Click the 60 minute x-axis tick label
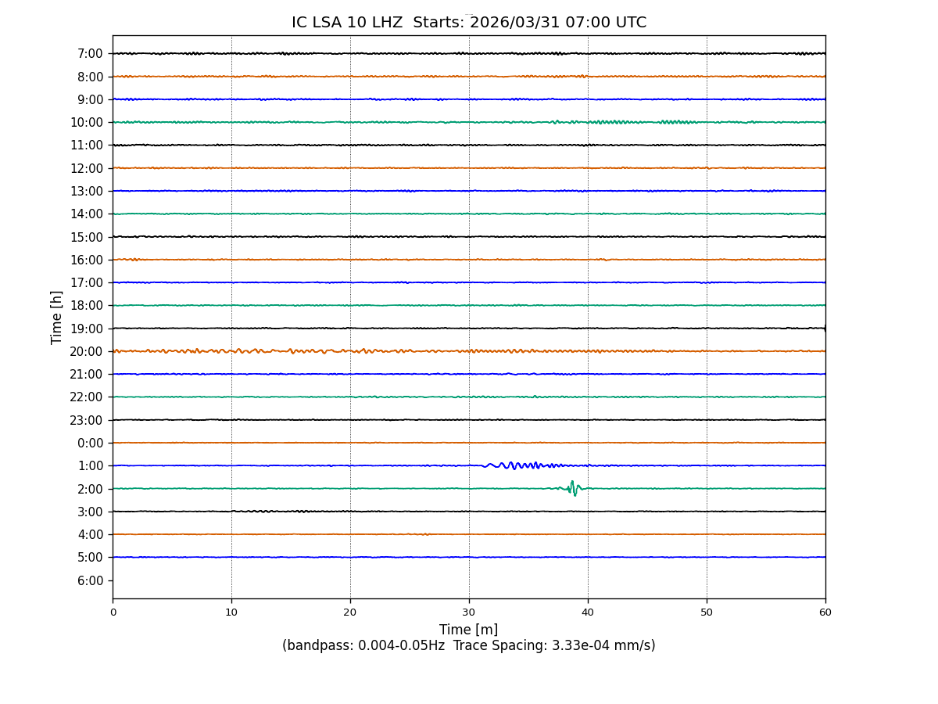 pos(825,612)
